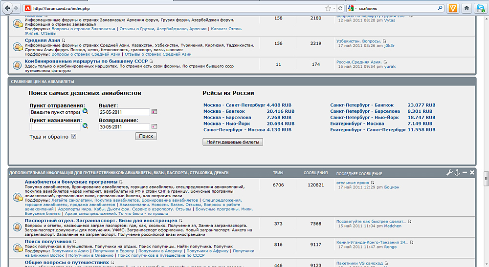Toggle the 'Туда и обратно' checkbox
489x267 pixels.
click(74, 137)
